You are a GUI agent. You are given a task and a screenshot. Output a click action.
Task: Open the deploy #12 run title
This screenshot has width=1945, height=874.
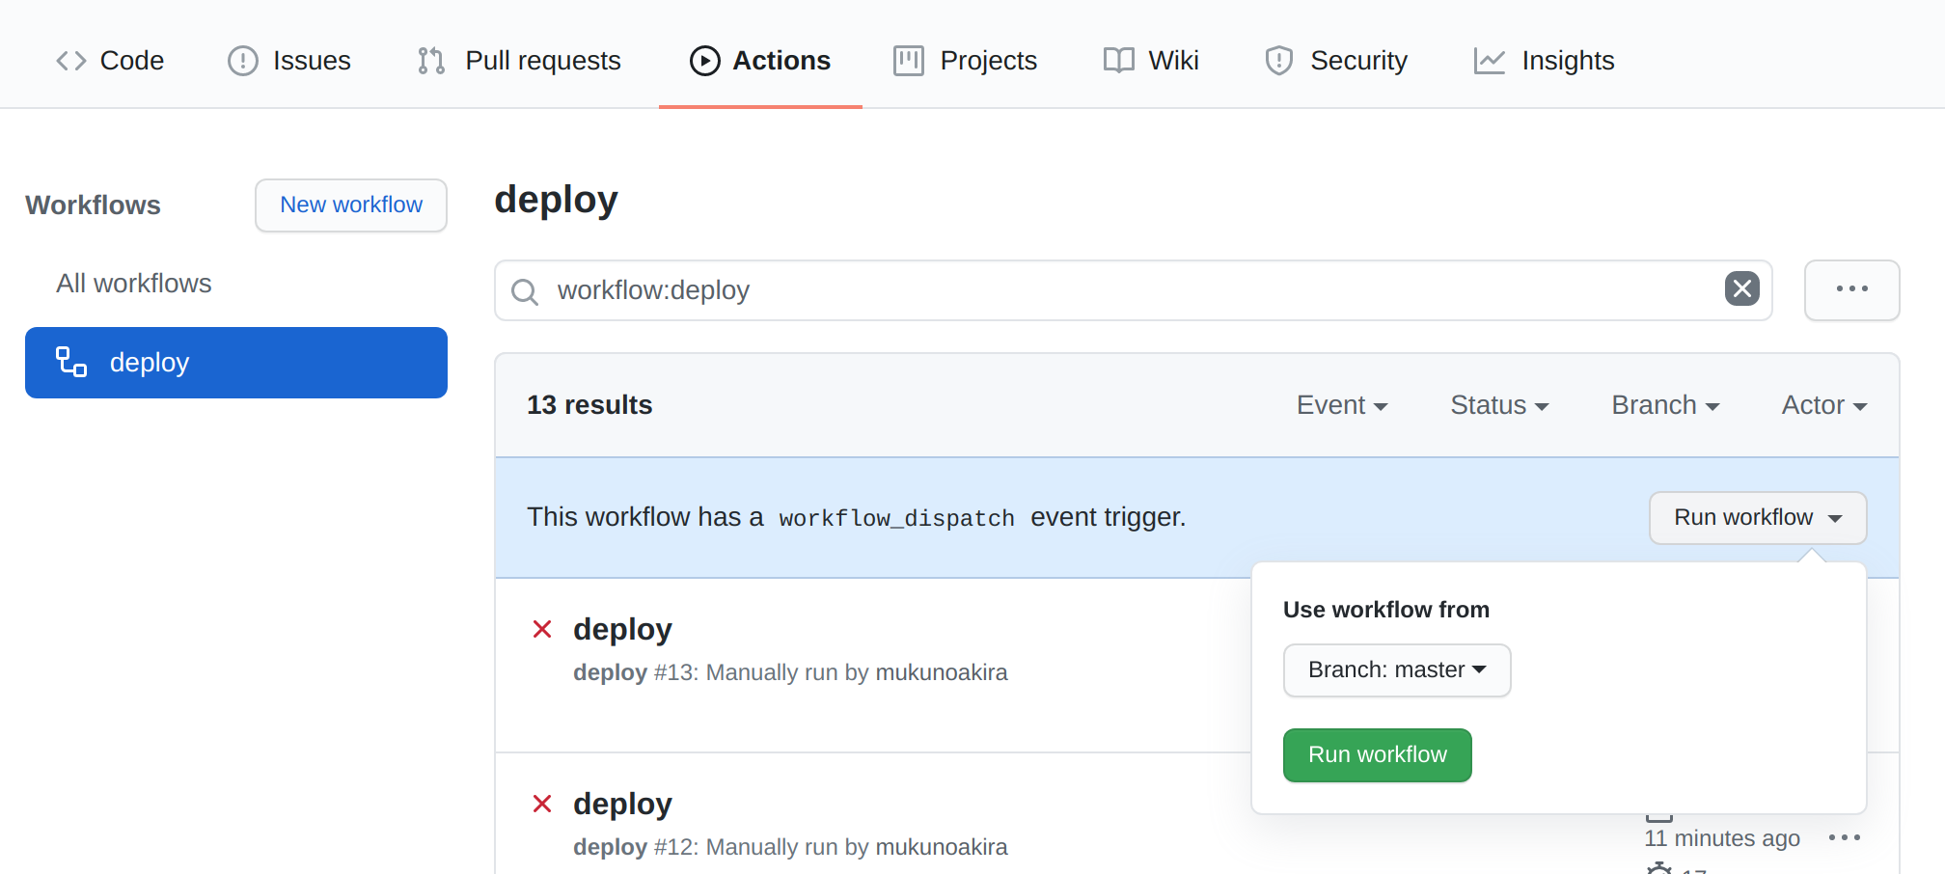(622, 804)
